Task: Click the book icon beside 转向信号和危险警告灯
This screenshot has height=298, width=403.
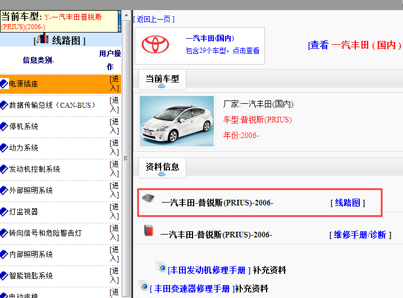Action: [x=4, y=233]
